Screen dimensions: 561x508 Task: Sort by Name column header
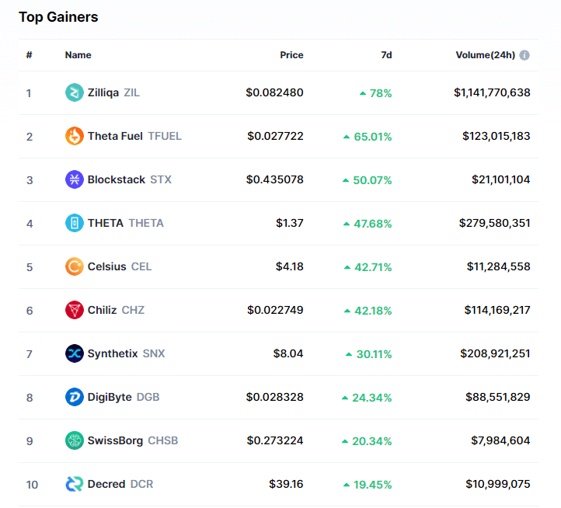(78, 55)
